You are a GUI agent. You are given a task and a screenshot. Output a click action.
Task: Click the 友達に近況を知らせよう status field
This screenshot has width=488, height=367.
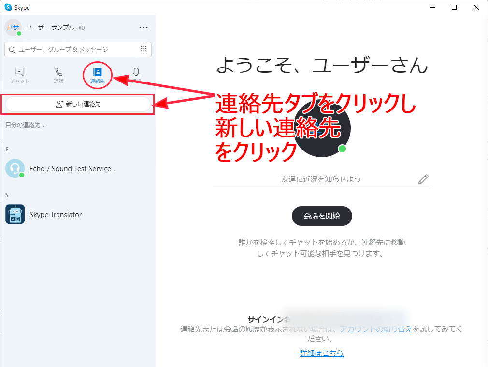pos(321,179)
